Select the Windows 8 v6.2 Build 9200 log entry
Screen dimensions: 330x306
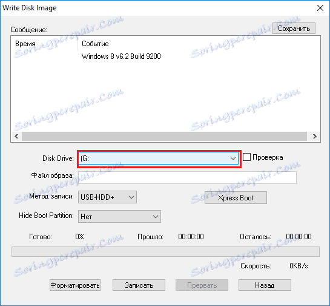pos(121,56)
